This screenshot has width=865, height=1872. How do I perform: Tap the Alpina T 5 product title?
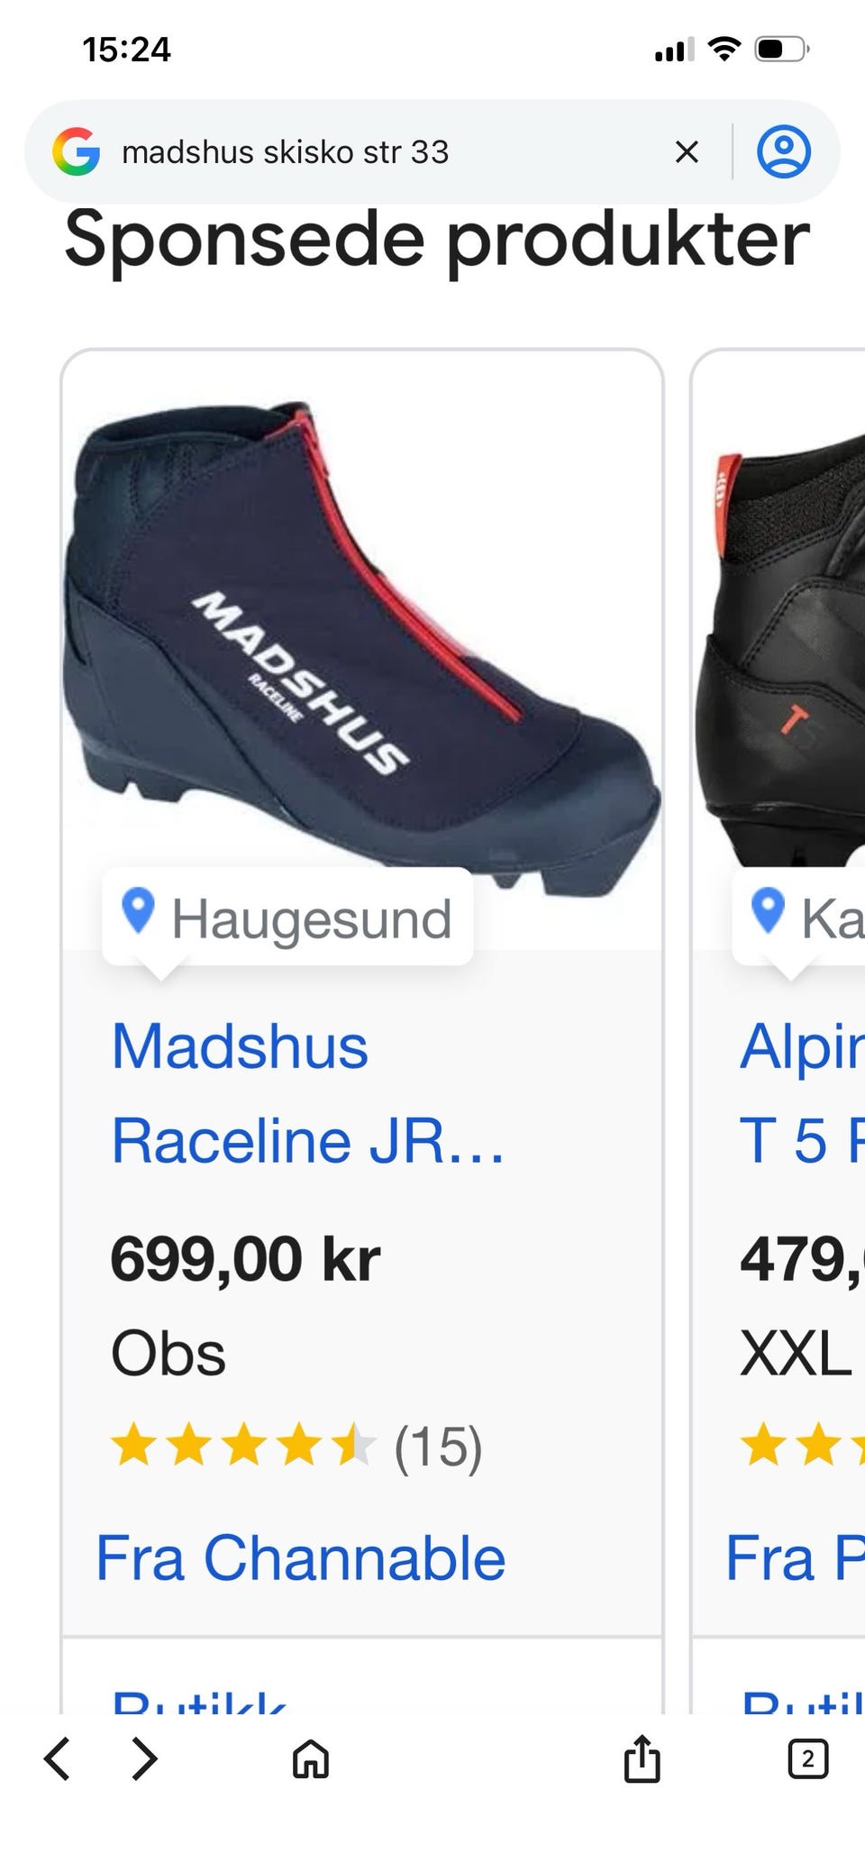coord(802,1093)
